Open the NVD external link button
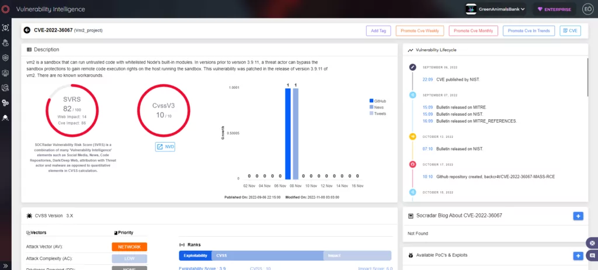Image resolution: width=598 pixels, height=270 pixels. [165, 147]
